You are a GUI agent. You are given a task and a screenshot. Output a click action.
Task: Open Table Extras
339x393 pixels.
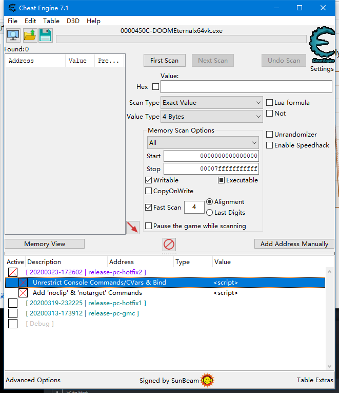click(x=315, y=380)
